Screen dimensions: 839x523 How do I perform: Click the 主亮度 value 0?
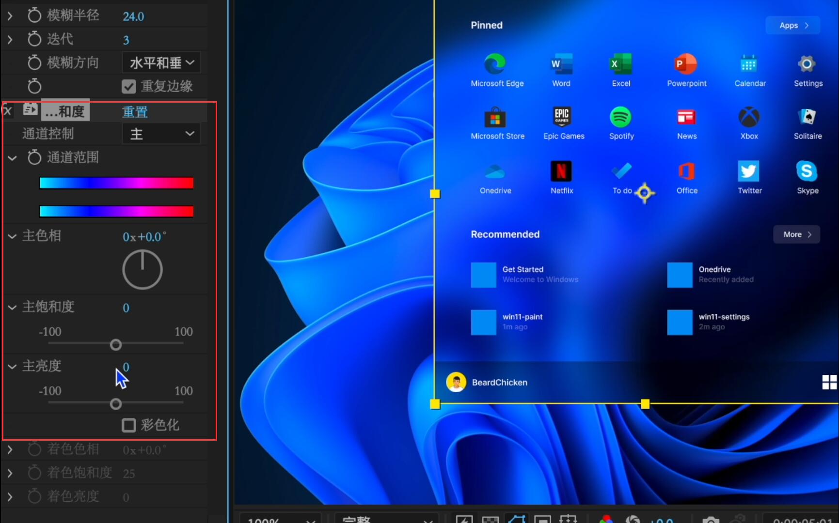(126, 367)
